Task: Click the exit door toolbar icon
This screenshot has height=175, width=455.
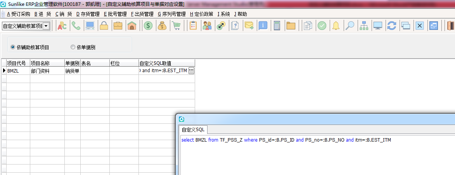Action: [x=451, y=26]
